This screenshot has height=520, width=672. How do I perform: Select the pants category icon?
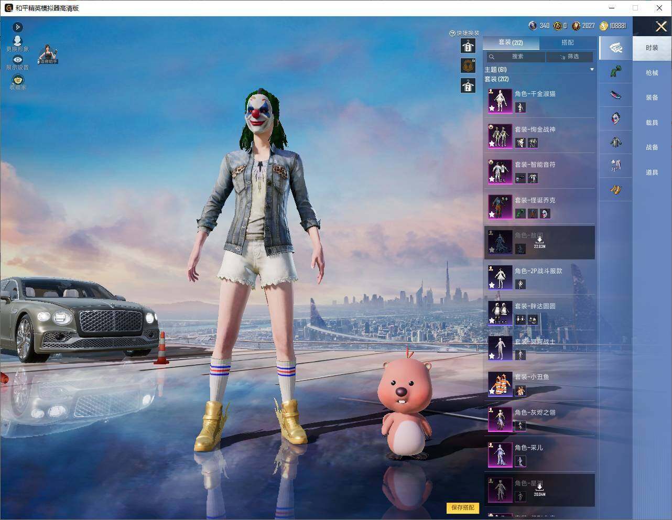(x=615, y=165)
